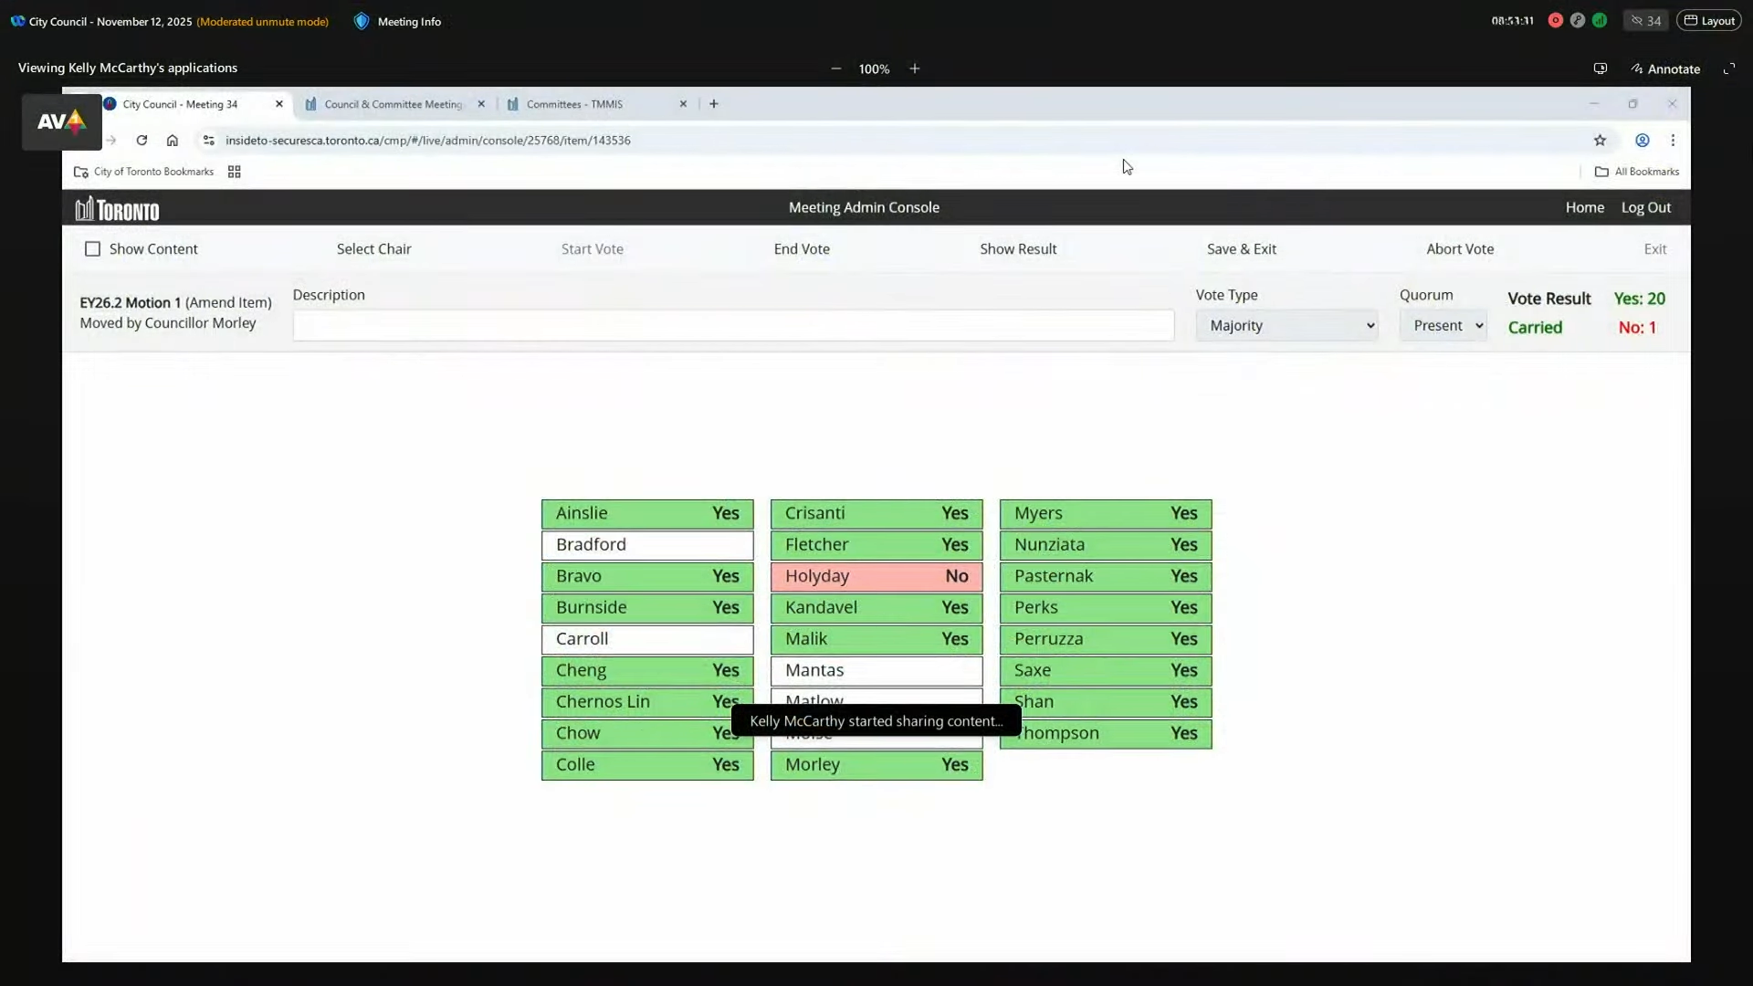Click the green connection stats icon
Viewport: 1753px width, 986px height.
coord(1600,20)
